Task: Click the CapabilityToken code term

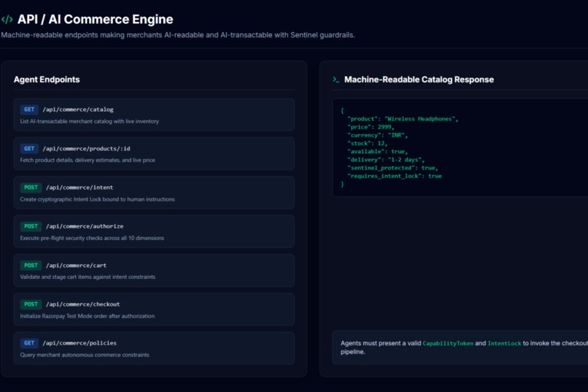Action: 448,343
